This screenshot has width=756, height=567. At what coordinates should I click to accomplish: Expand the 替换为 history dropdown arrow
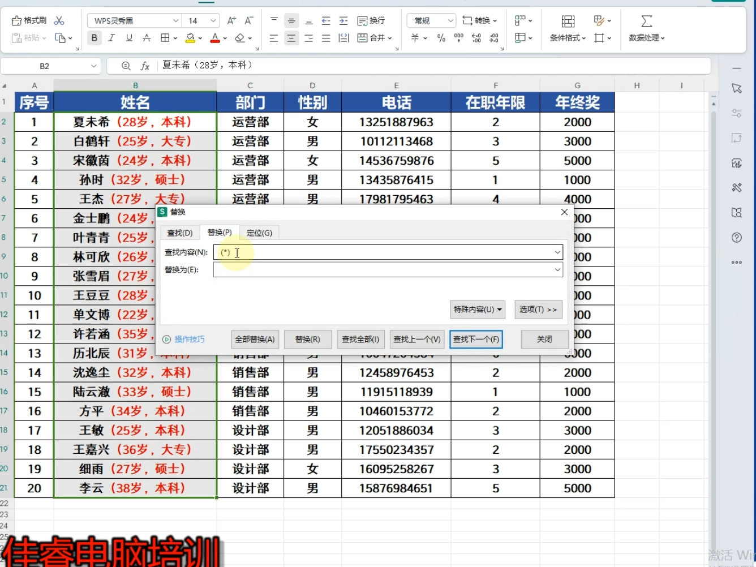(557, 270)
